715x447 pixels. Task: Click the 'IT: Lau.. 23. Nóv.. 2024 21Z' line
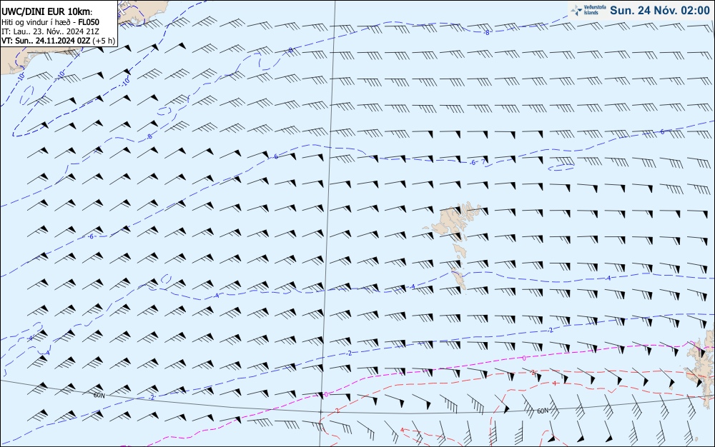click(50, 31)
